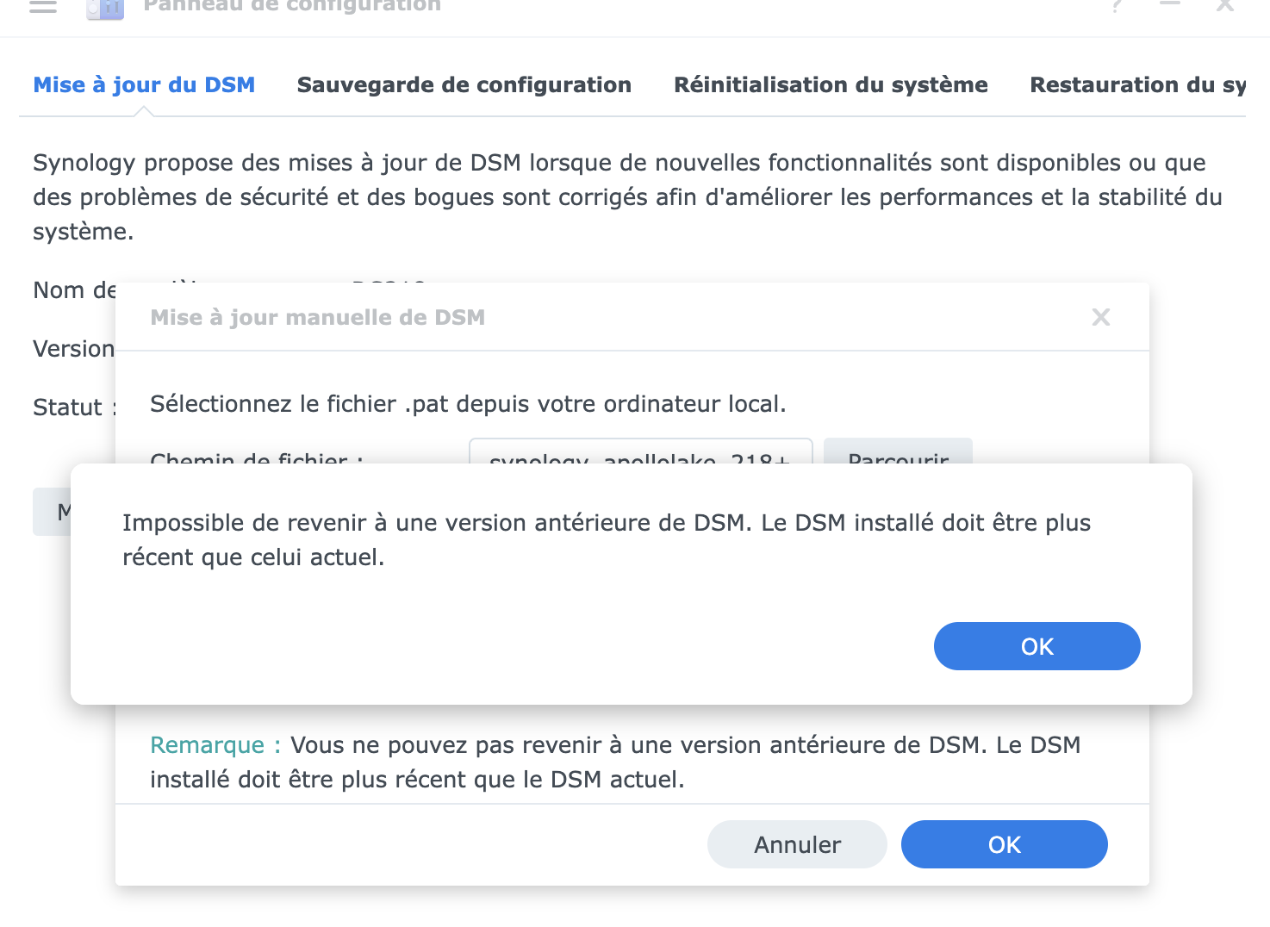Click Annuler in the manual update dialog
This screenshot has width=1270, height=927.
click(797, 844)
